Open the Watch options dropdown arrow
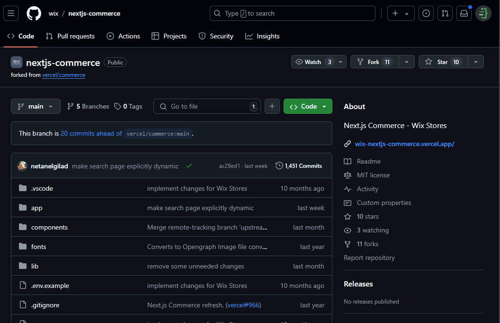The width and height of the screenshot is (500, 323). point(340,62)
